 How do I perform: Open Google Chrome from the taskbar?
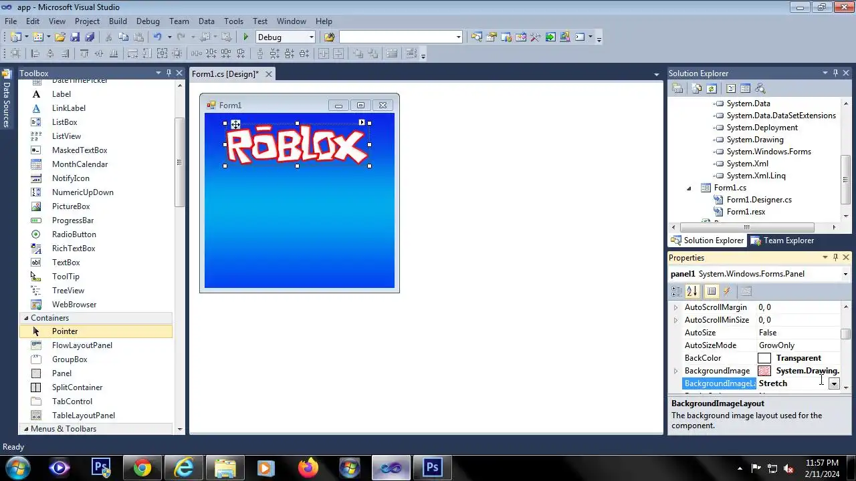142,468
